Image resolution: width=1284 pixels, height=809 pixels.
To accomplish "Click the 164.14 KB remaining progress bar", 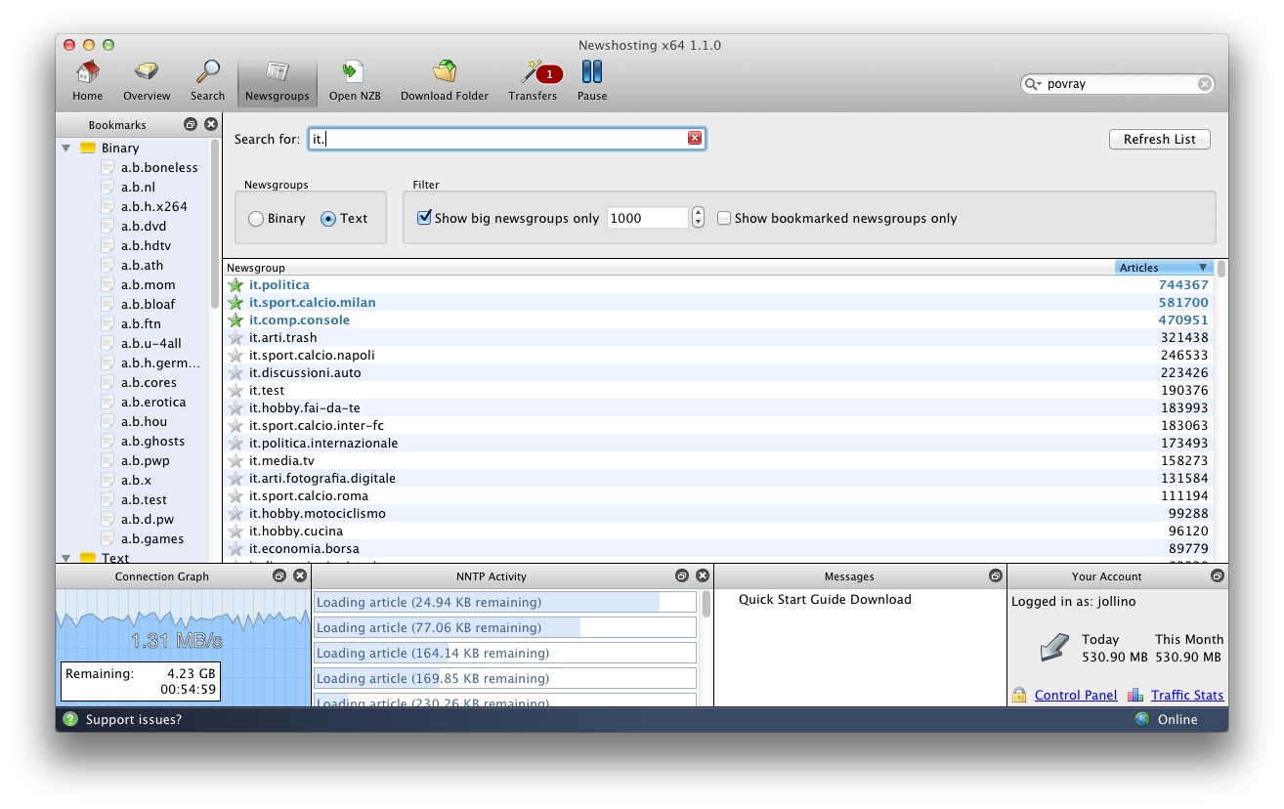I will click(505, 653).
